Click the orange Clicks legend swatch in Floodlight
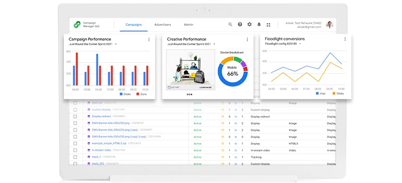Viewport: 402px width, 183px height. click(x=334, y=93)
